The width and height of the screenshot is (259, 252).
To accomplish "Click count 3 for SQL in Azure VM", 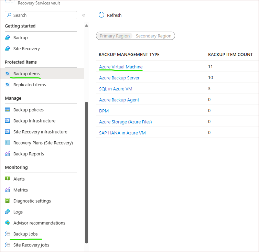I will pyautogui.click(x=209, y=89).
